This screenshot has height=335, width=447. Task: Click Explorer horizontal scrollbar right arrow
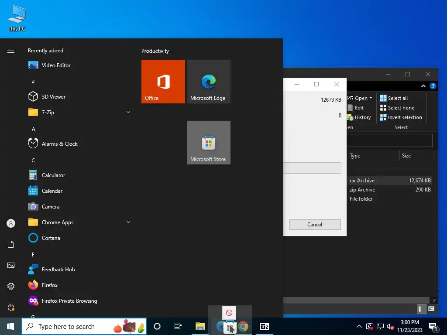pos(434,300)
